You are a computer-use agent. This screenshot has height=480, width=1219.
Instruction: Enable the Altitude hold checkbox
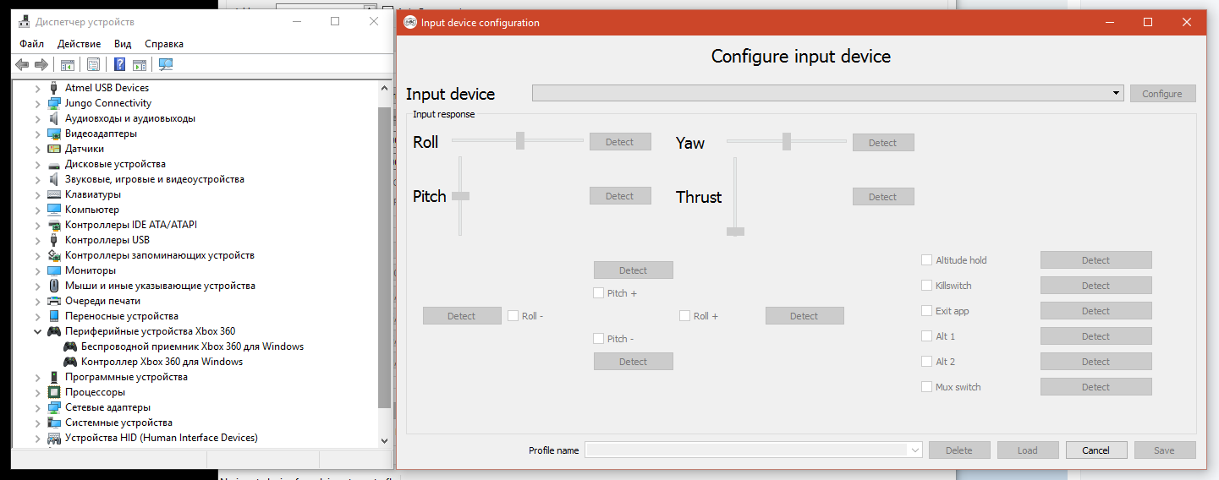926,260
